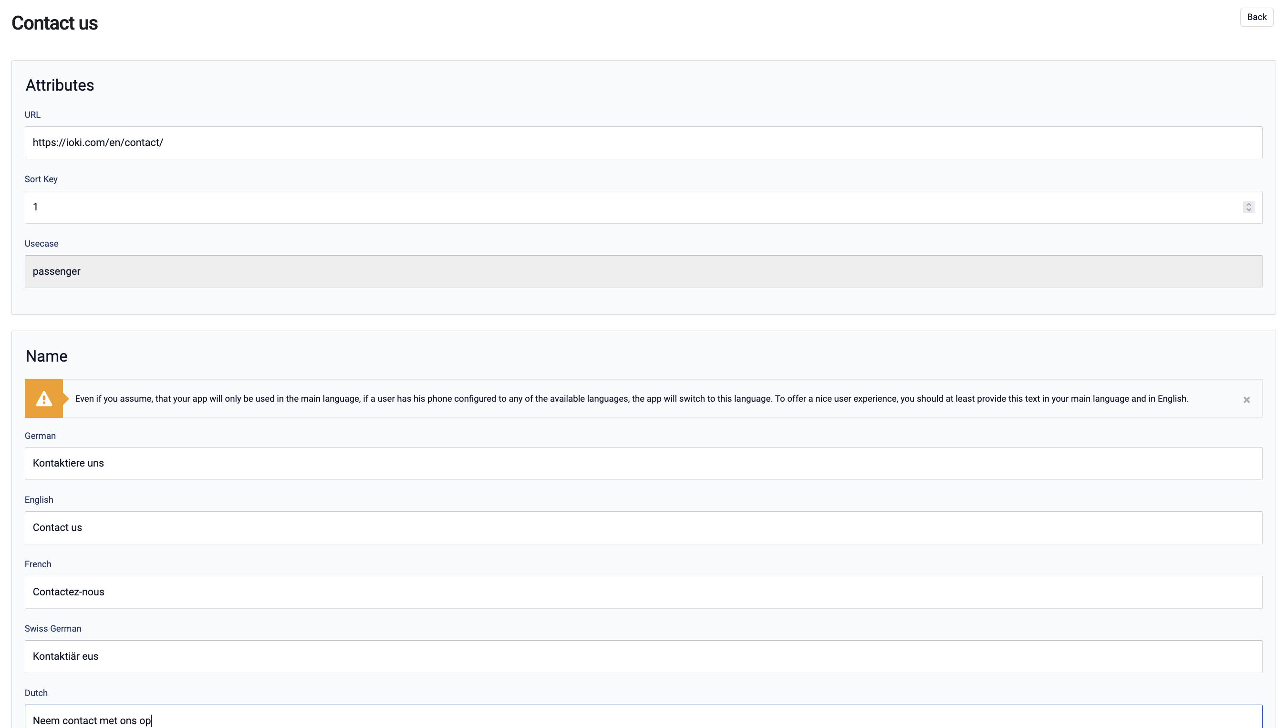The width and height of the screenshot is (1288, 728).
Task: Click the disabled Usecase passenger field
Action: pyautogui.click(x=644, y=271)
